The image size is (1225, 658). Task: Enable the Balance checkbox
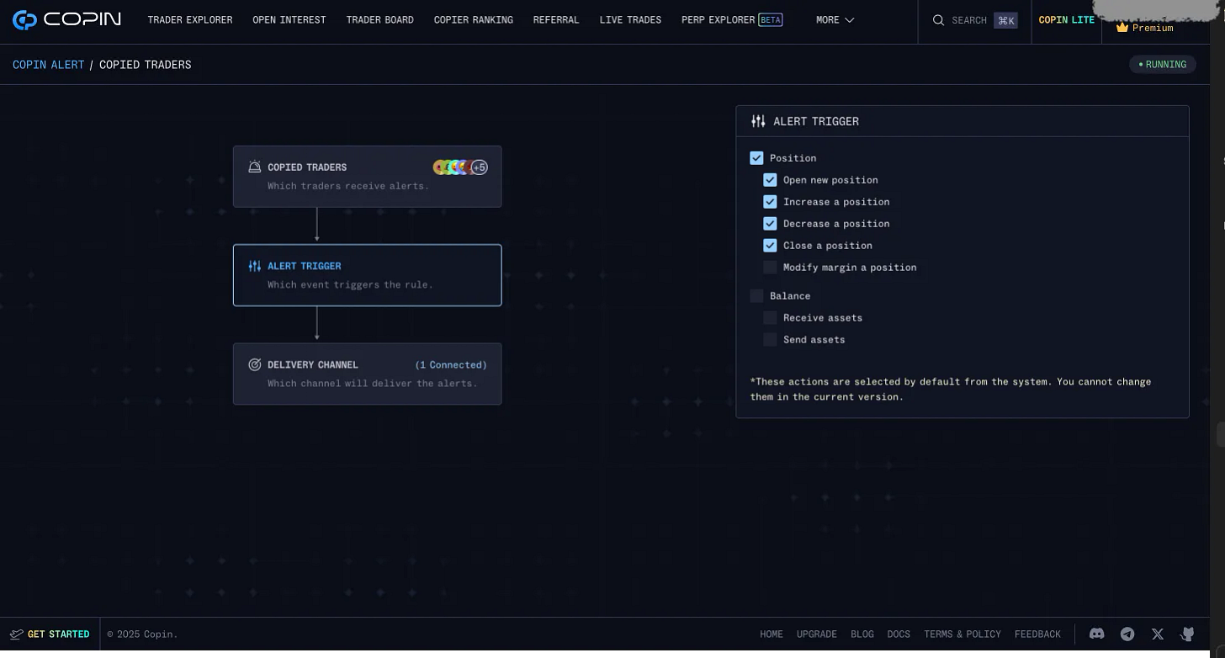point(756,296)
